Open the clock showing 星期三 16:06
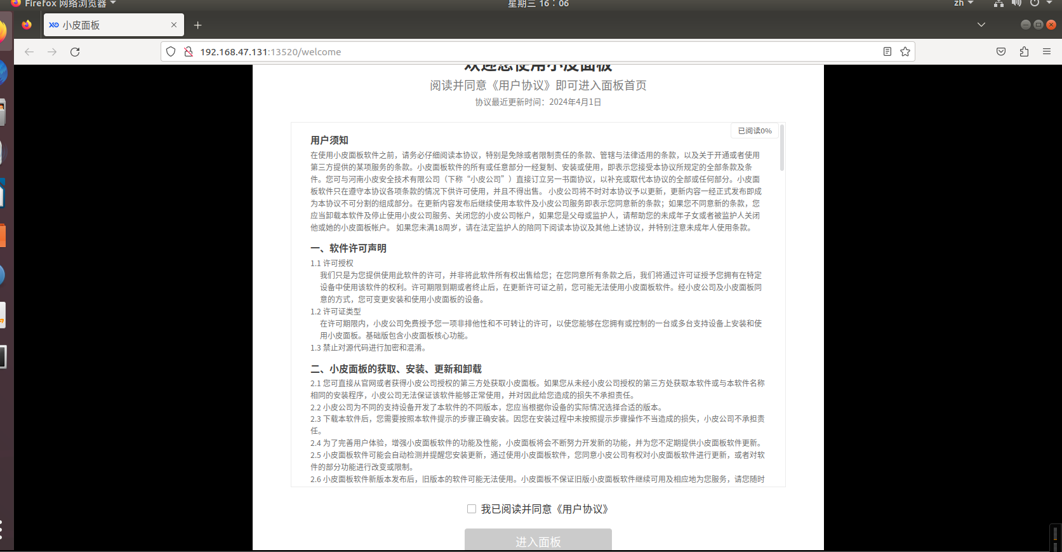Screen dimensions: 1062x552 tap(538, 4)
